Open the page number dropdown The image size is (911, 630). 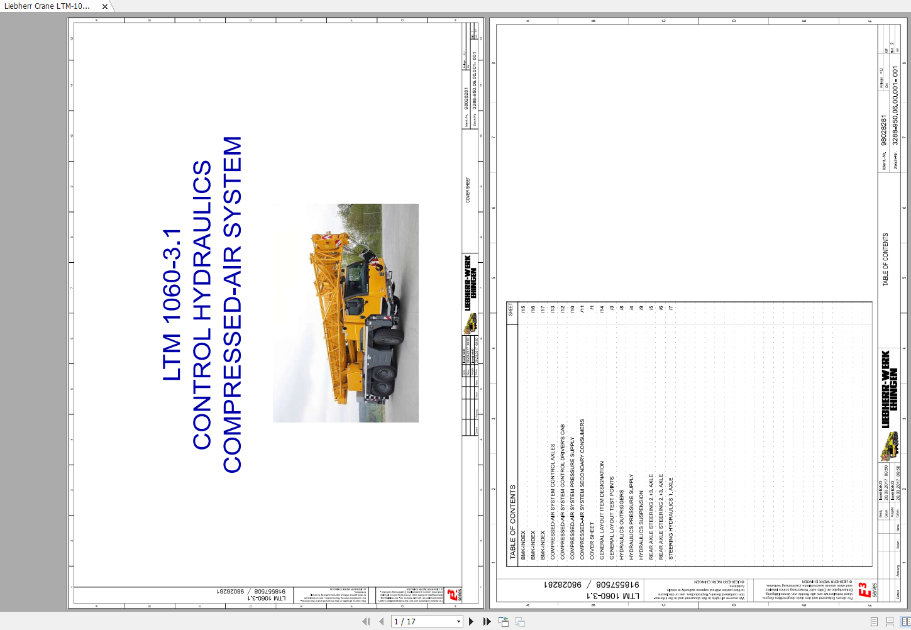pos(458,621)
